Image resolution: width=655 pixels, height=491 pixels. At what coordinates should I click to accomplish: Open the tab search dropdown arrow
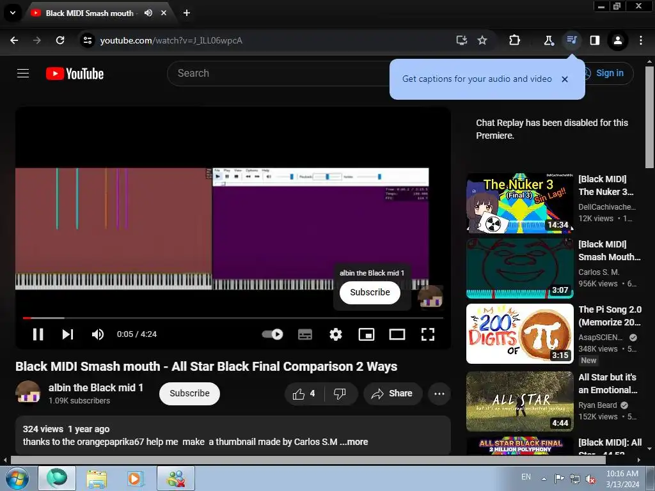[x=13, y=13]
